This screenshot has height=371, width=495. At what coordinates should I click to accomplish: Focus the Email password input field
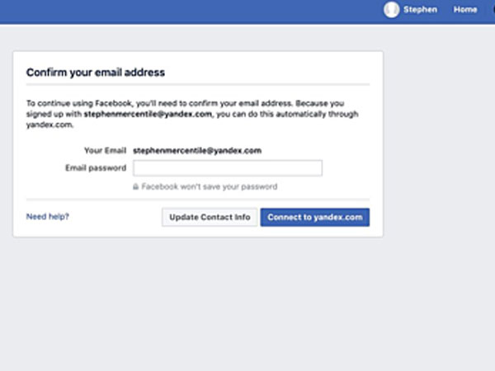tap(228, 168)
